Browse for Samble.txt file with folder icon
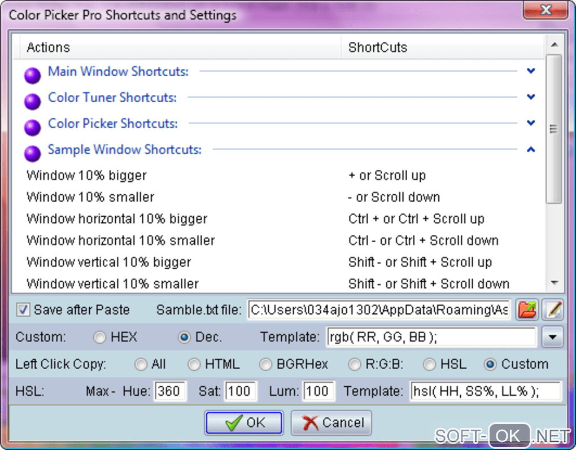The image size is (576, 450). tap(527, 309)
